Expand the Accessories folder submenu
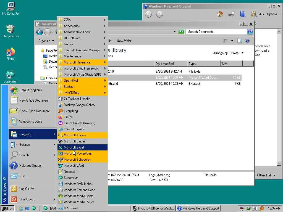Viewport: 283px width, 212px height. (x=82, y=26)
